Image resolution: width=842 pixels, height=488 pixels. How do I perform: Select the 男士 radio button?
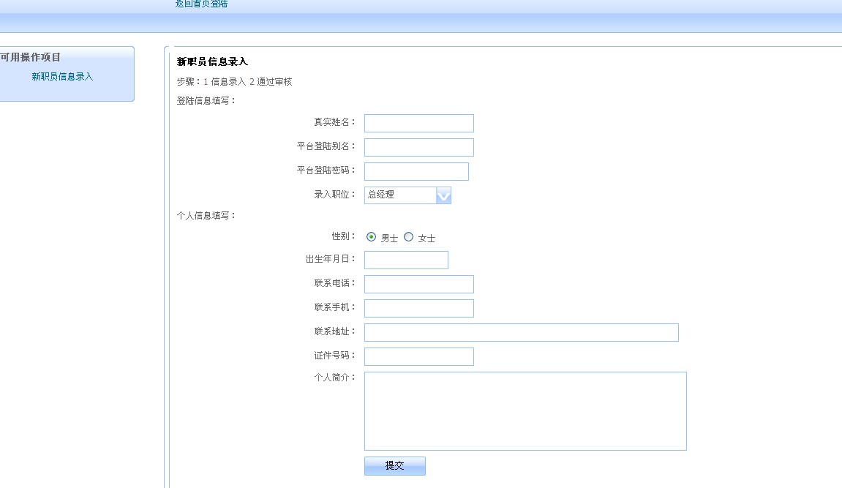(372, 237)
